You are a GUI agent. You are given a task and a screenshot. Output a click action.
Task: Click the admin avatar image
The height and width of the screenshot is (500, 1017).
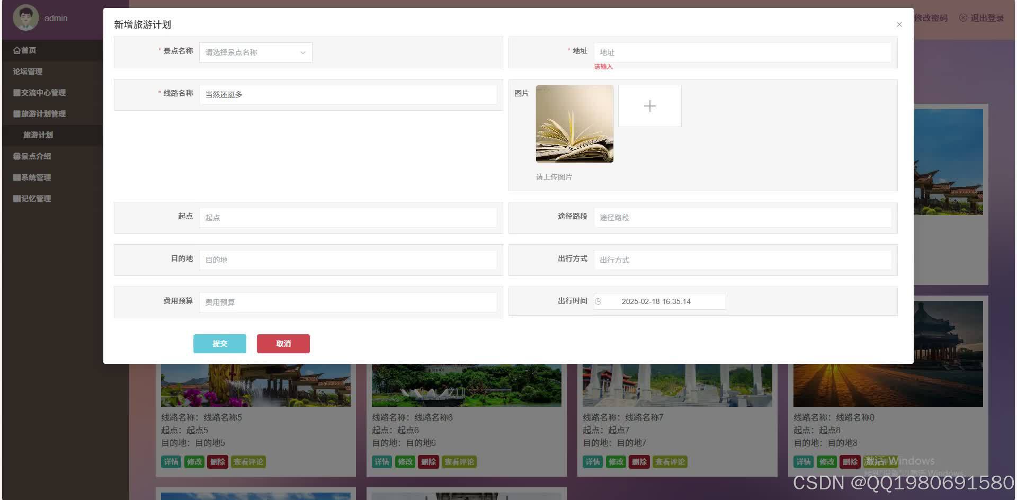coord(25,17)
